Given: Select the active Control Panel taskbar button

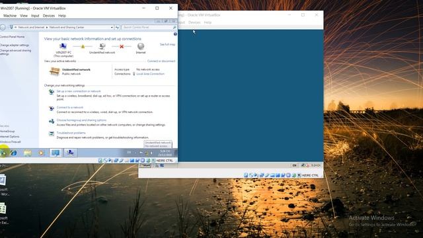Looking at the screenshot, I should click(x=56, y=153).
